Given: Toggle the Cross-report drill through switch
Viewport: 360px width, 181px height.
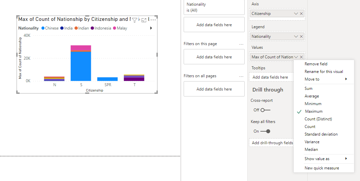Looking at the screenshot, I should 266,110.
